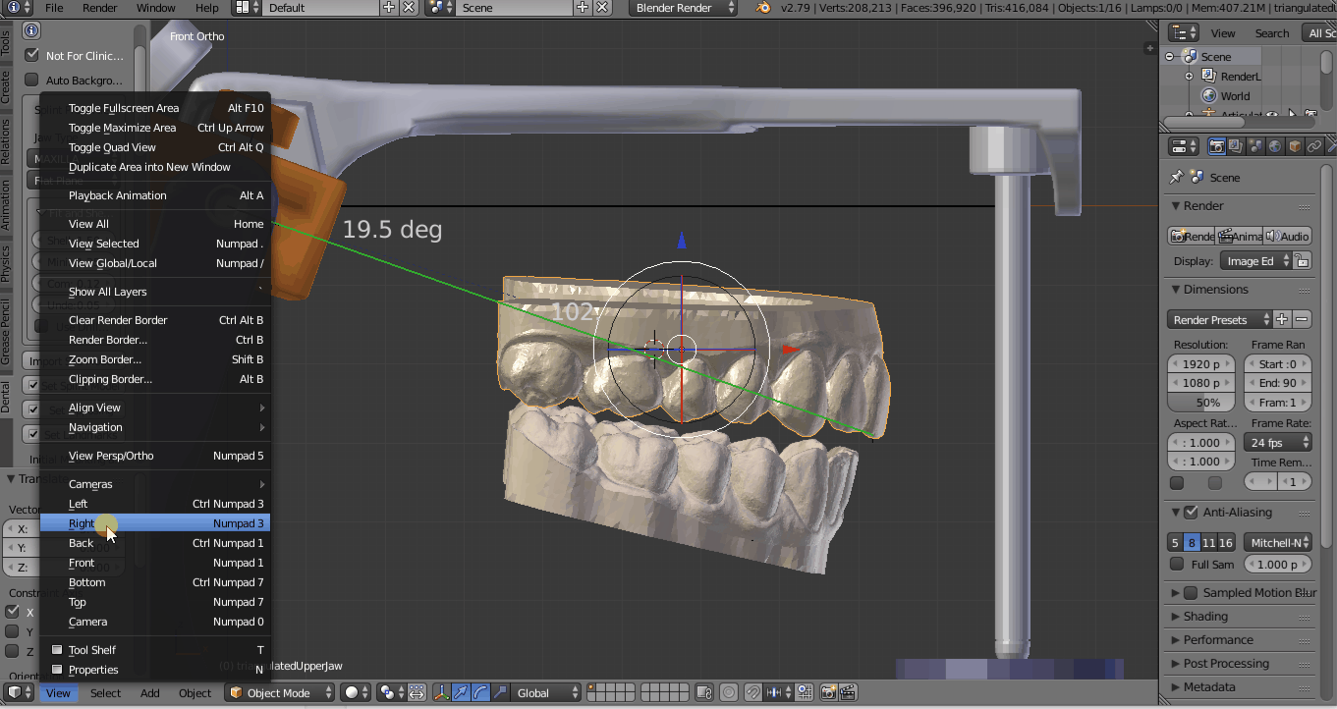Open the pivot point selector
Viewport: 1337px width, 709px height.
click(390, 692)
